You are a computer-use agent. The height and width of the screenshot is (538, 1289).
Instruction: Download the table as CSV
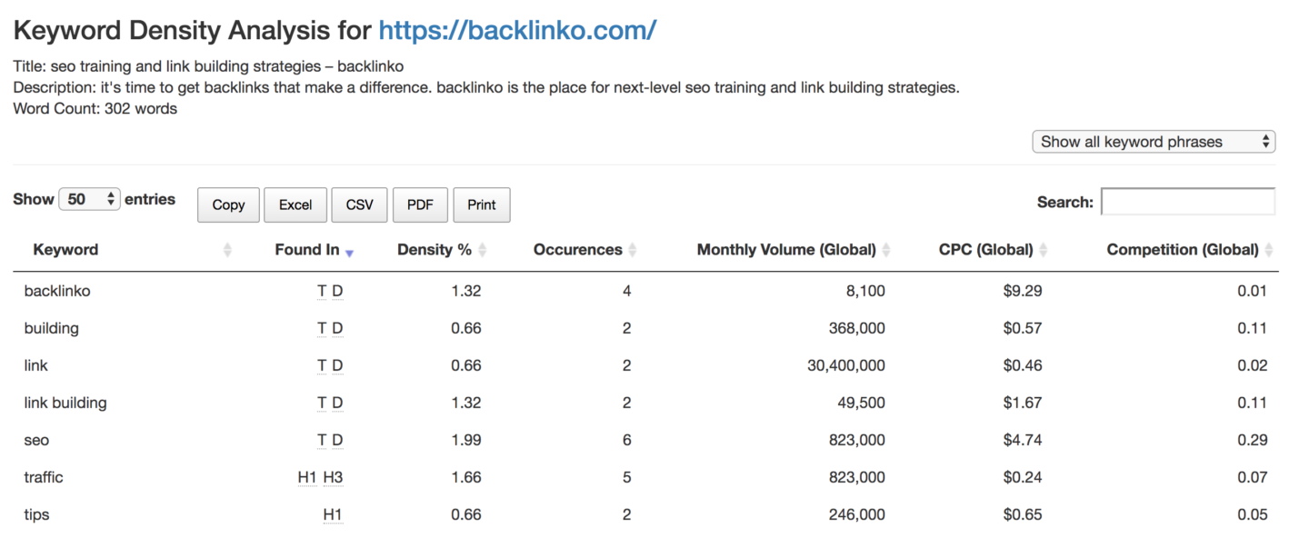click(x=359, y=205)
